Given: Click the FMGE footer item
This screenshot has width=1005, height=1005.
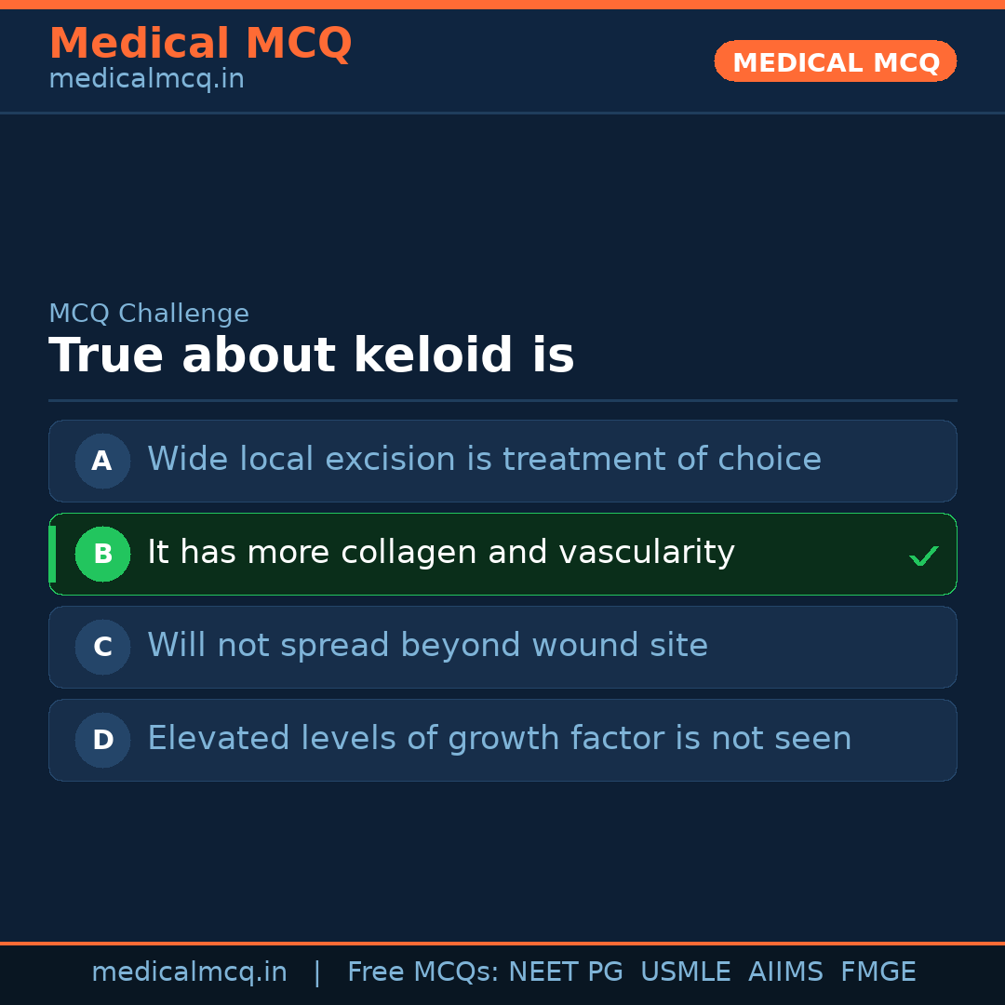Looking at the screenshot, I should coord(878,972).
